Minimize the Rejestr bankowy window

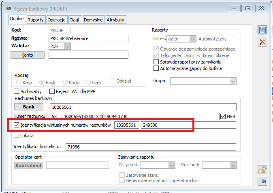click(x=234, y=8)
